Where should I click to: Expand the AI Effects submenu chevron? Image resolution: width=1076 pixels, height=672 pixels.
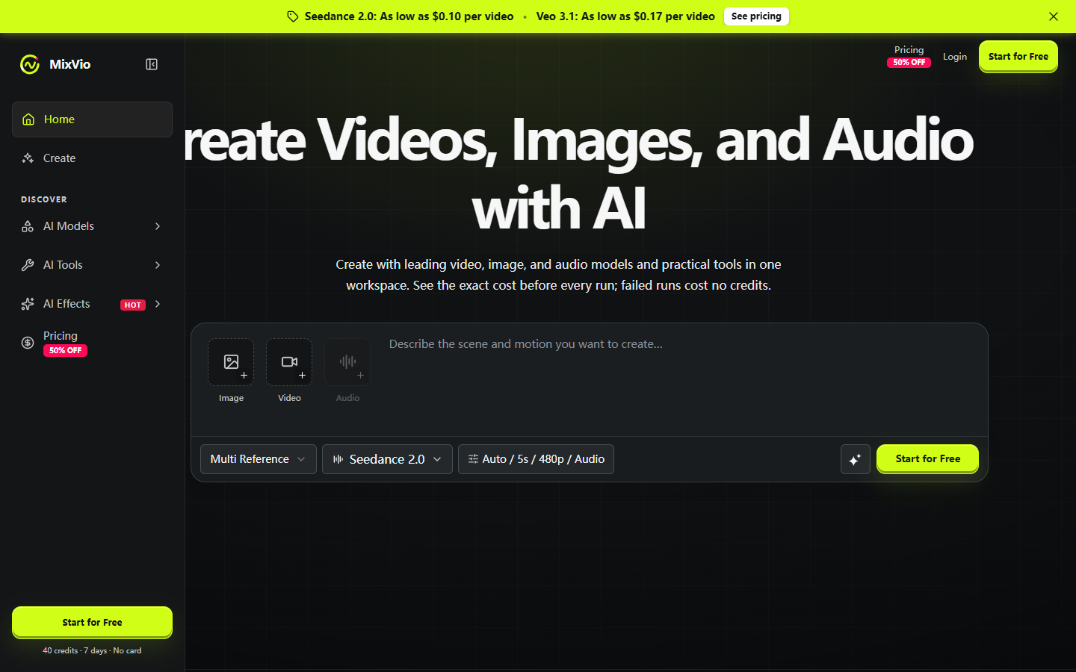pyautogui.click(x=158, y=304)
